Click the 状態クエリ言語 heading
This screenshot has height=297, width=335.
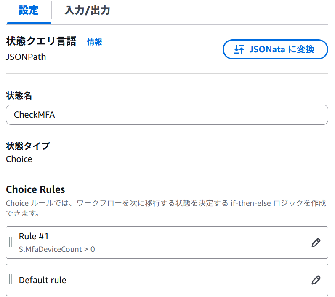(41, 41)
